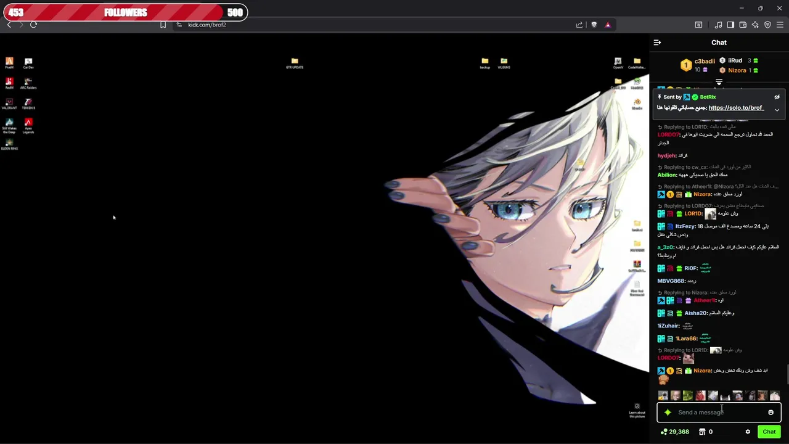Image resolution: width=789 pixels, height=444 pixels.
Task: Collapse the chat panel with the arrow icon
Action: [x=657, y=43]
